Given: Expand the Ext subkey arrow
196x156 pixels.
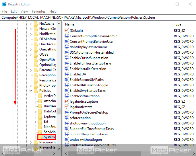Looking at the screenshot, I should click(35, 122).
